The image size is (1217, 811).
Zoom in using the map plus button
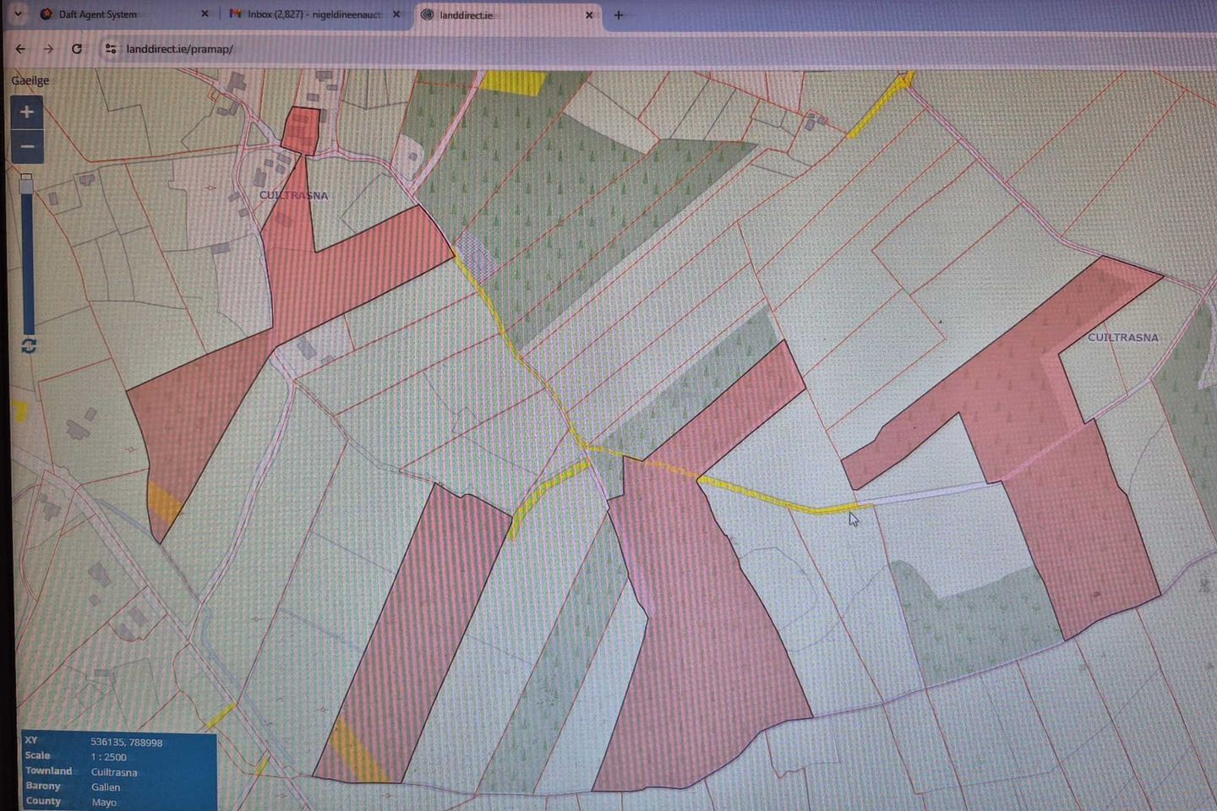click(27, 112)
